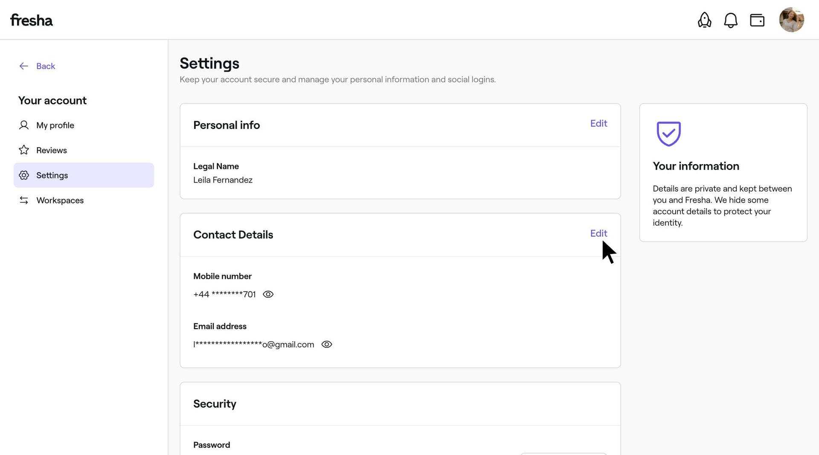The width and height of the screenshot is (819, 455).
Task: Click the Mobile number label
Action: click(x=222, y=277)
